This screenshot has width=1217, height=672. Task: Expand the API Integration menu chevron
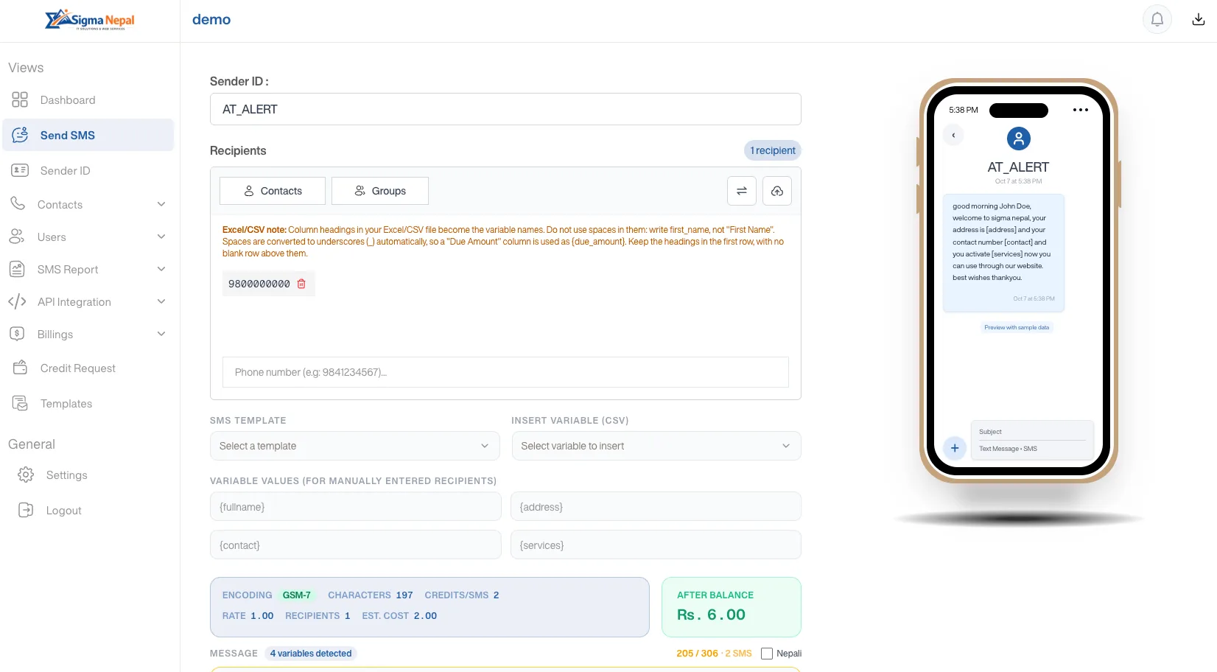click(161, 301)
